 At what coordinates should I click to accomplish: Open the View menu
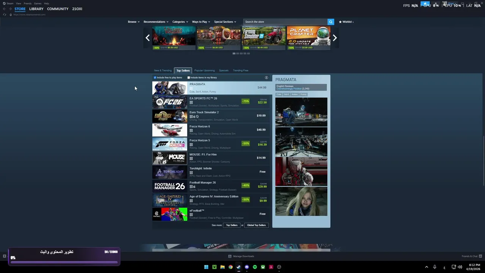pyautogui.click(x=19, y=3)
